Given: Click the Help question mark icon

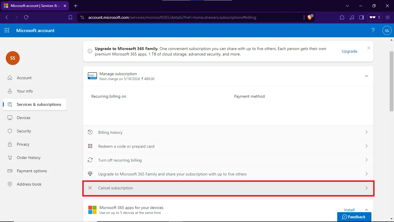Looking at the screenshot, I should coord(373,30).
